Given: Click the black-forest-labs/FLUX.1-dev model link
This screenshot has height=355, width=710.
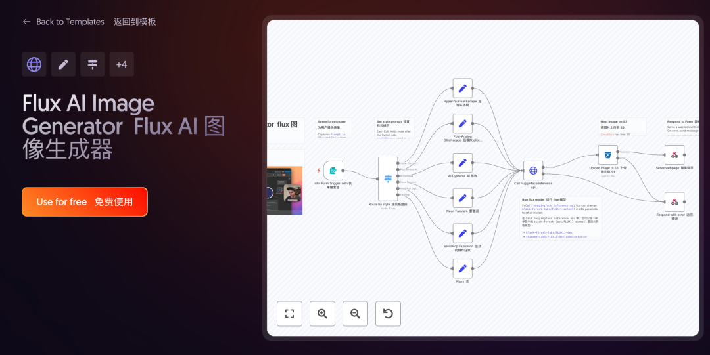Looking at the screenshot, I should pos(549,232).
